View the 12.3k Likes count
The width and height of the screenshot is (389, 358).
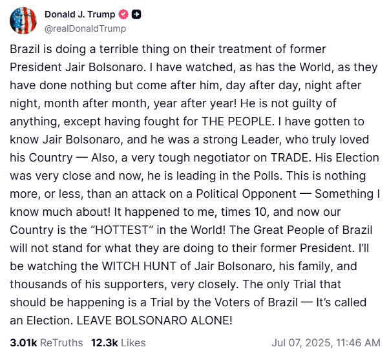pos(105,343)
